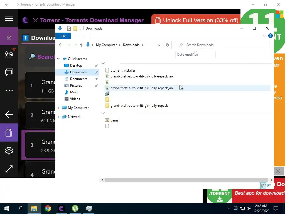Show hidden system tray icons
Image resolution: width=285 pixels, height=214 pixels.
[229, 208]
